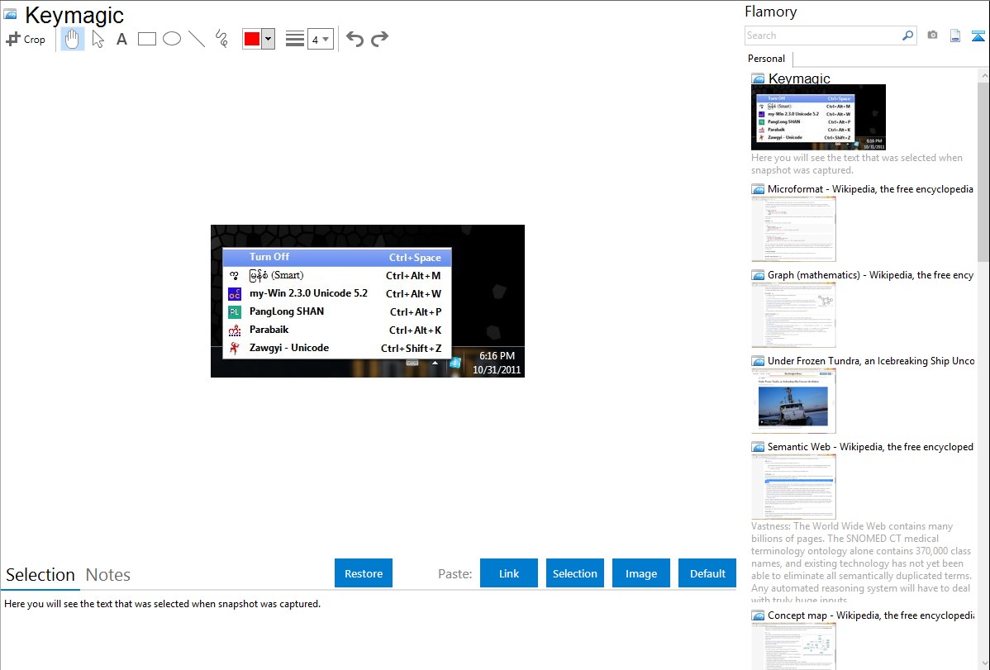This screenshot has height=670, width=990.
Task: Focus the Flamory search field
Action: click(x=823, y=36)
